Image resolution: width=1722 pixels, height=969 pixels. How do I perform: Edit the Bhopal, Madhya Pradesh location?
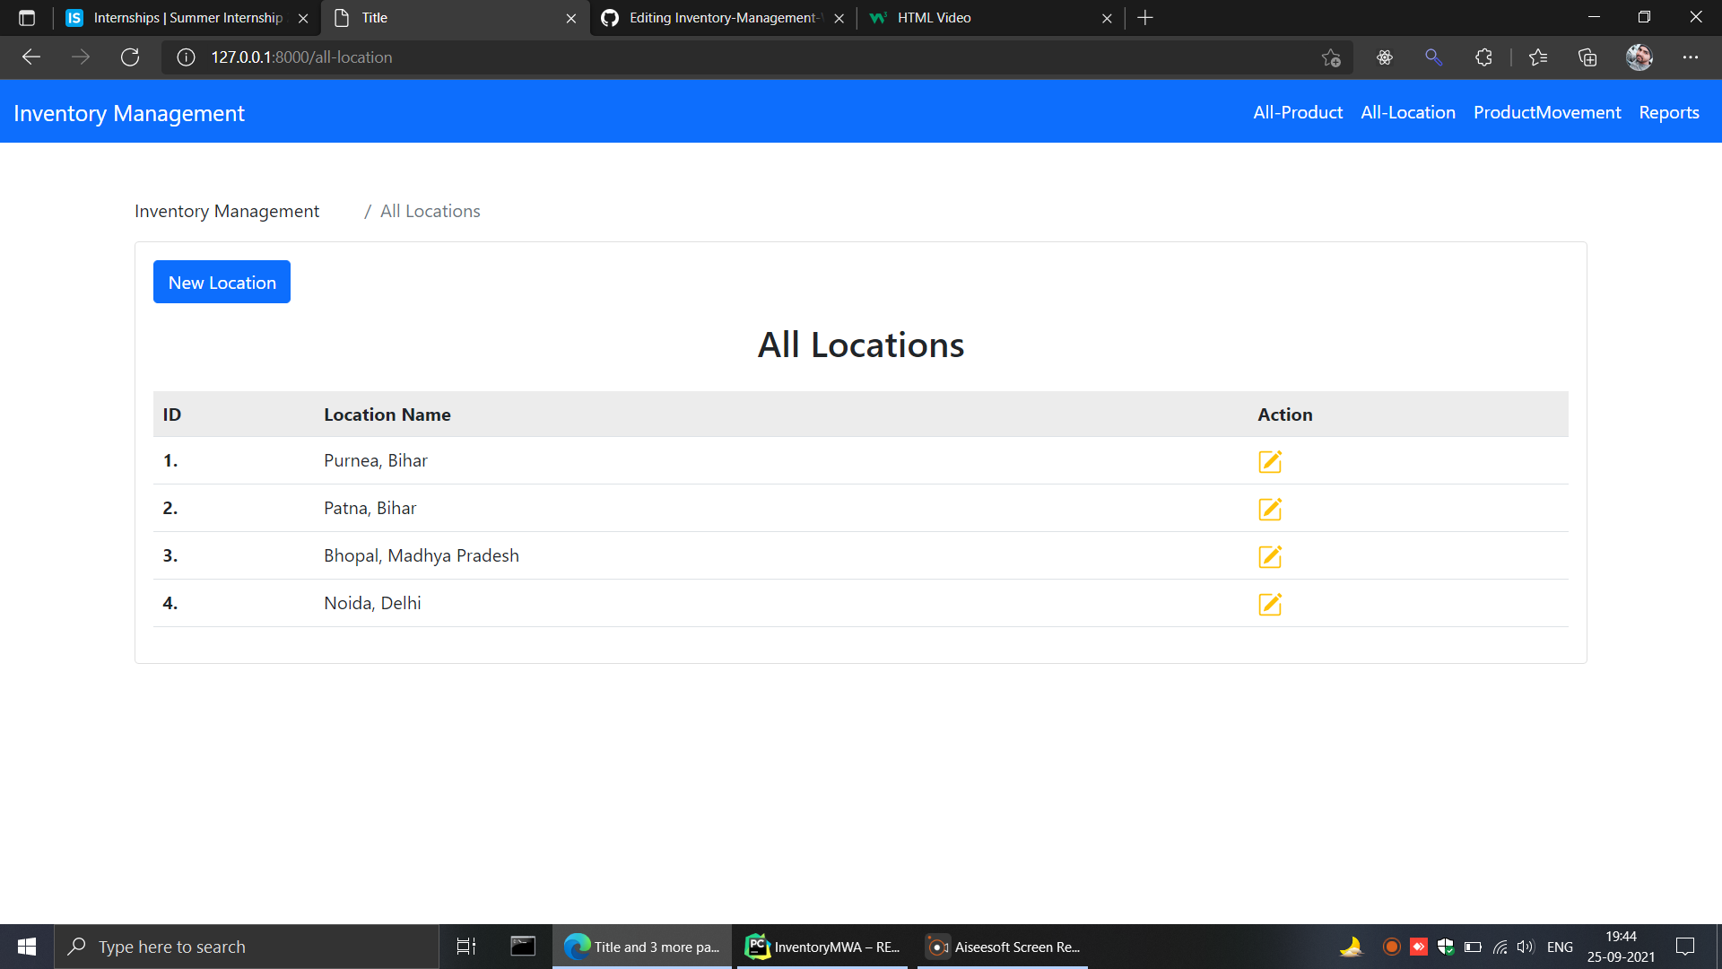(x=1270, y=556)
